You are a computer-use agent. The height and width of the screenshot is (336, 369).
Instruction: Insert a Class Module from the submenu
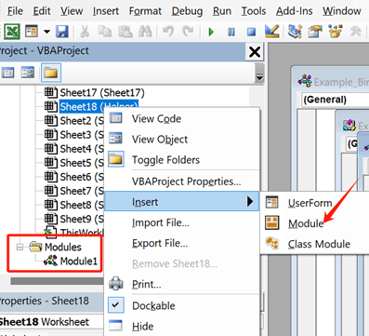tap(315, 244)
